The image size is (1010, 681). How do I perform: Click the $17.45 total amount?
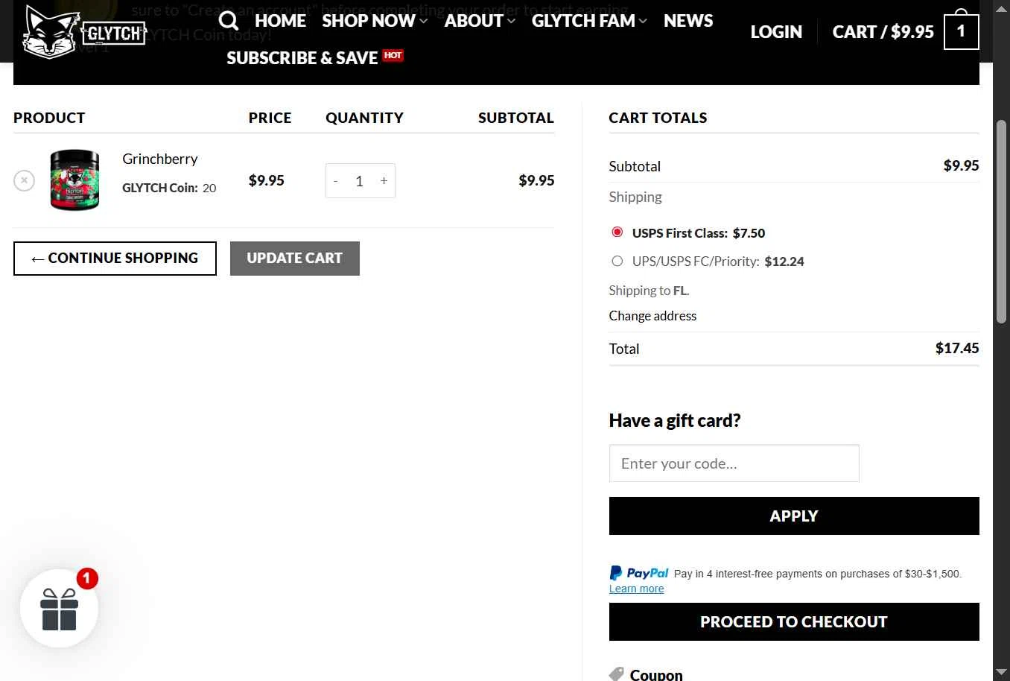pos(957,348)
